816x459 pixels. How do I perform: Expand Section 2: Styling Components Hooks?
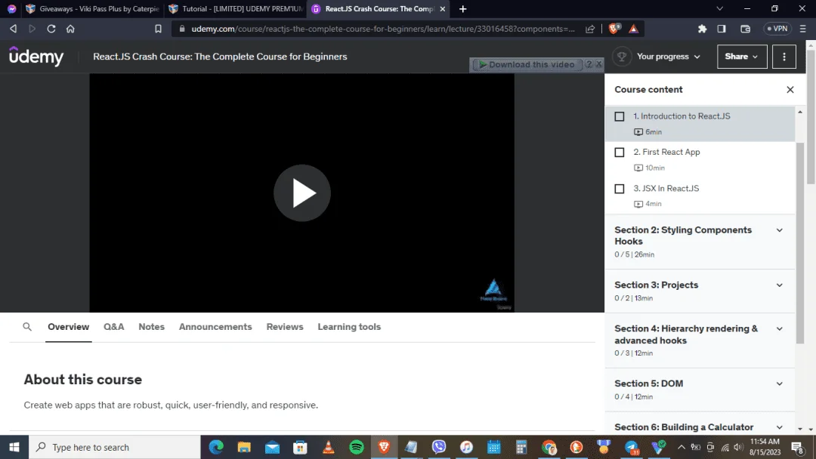(x=700, y=242)
